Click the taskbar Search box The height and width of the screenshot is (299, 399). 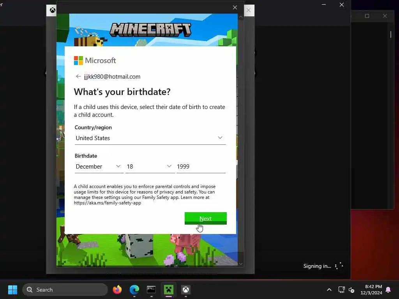coord(65,290)
